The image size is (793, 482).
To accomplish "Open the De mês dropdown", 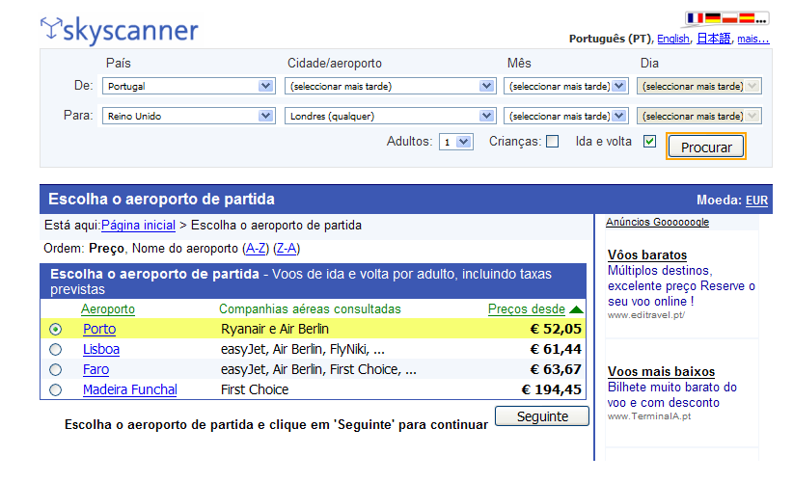I will click(566, 86).
